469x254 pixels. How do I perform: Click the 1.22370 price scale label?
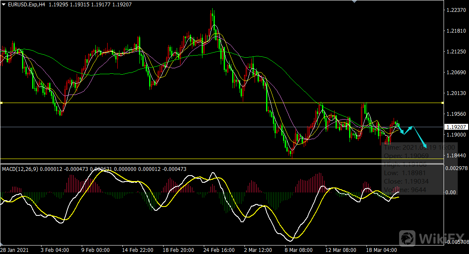pos(456,10)
